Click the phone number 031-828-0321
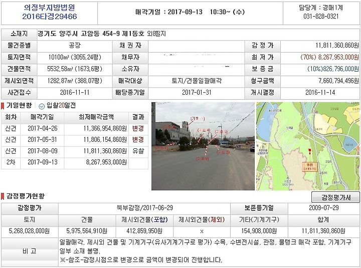This screenshot has width=361, height=268. pos(321,17)
